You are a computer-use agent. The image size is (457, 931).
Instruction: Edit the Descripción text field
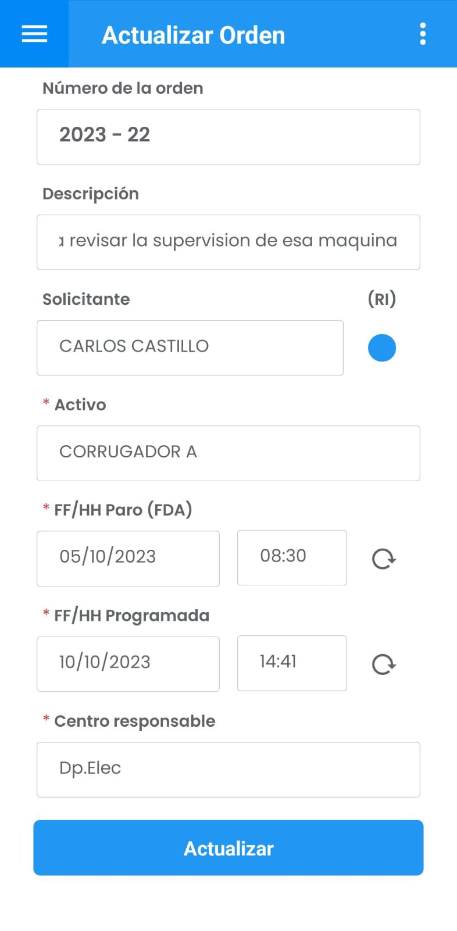[x=228, y=242]
